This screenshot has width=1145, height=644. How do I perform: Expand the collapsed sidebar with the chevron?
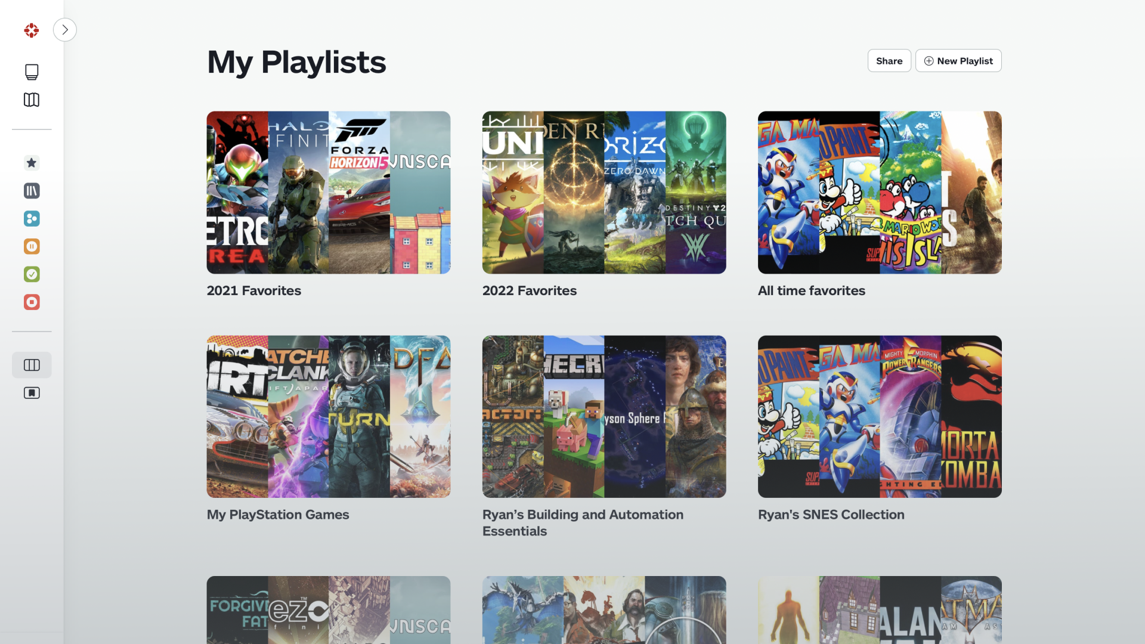click(x=64, y=29)
